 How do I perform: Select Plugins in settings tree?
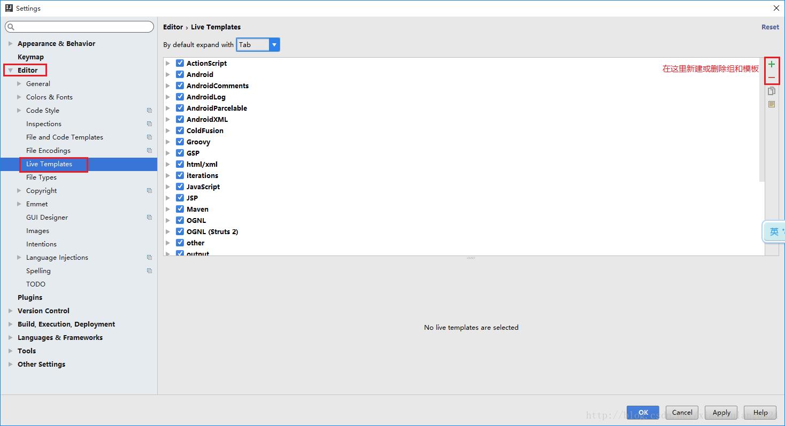pos(30,298)
